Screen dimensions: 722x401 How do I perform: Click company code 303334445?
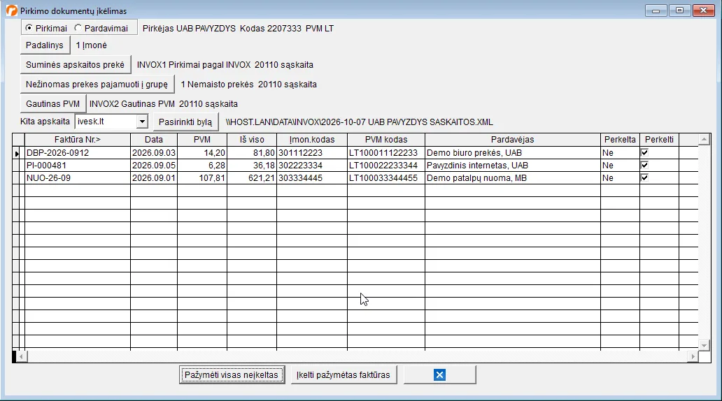[x=312, y=178]
